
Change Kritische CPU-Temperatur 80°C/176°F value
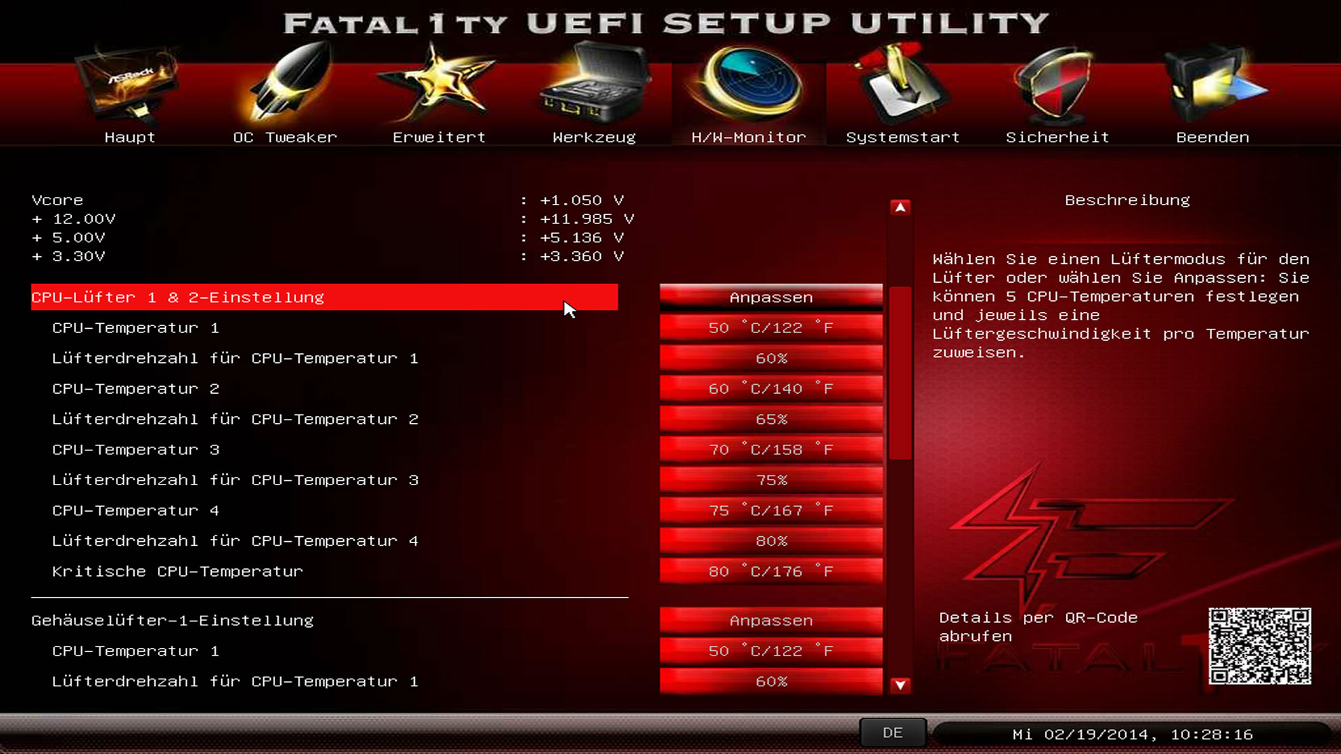771,572
